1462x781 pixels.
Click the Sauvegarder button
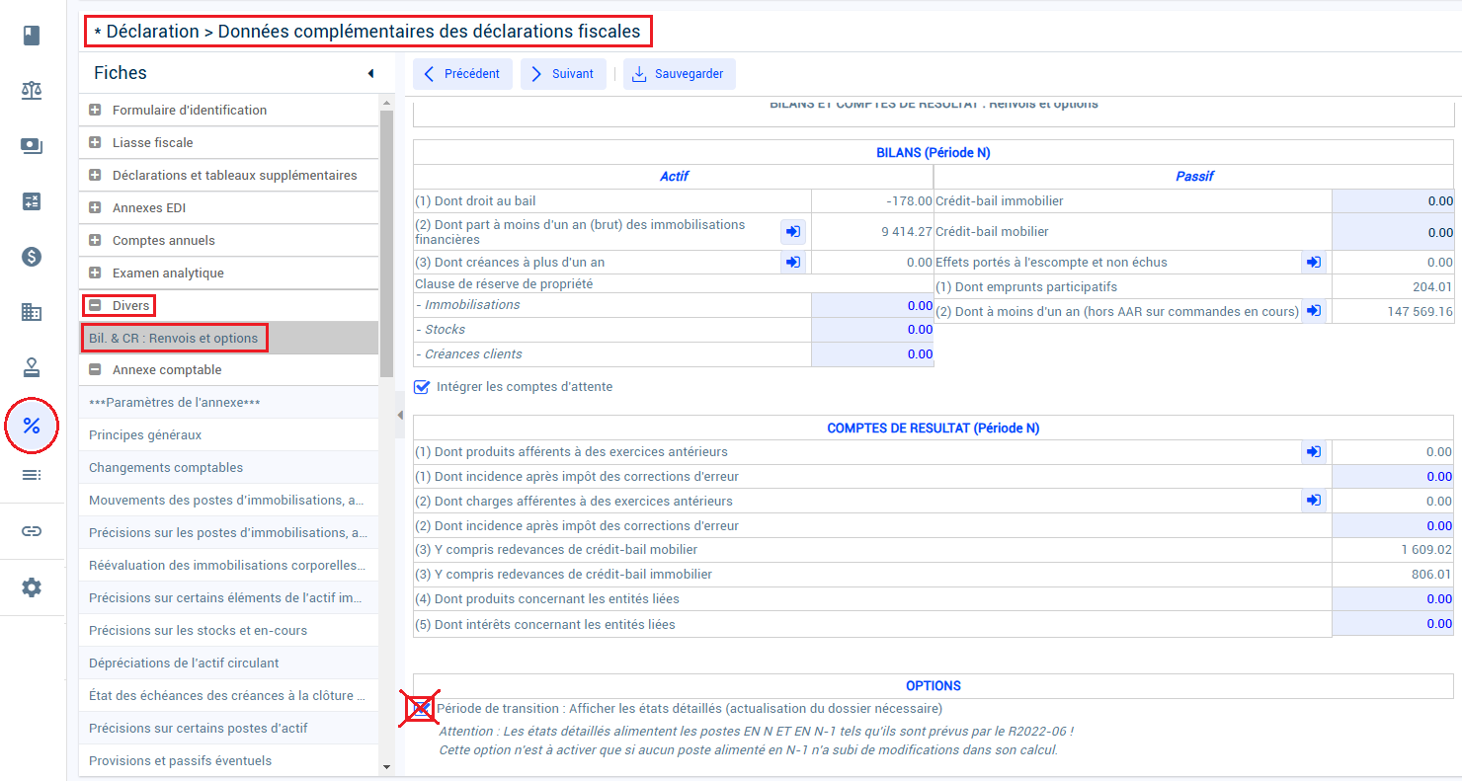[680, 74]
